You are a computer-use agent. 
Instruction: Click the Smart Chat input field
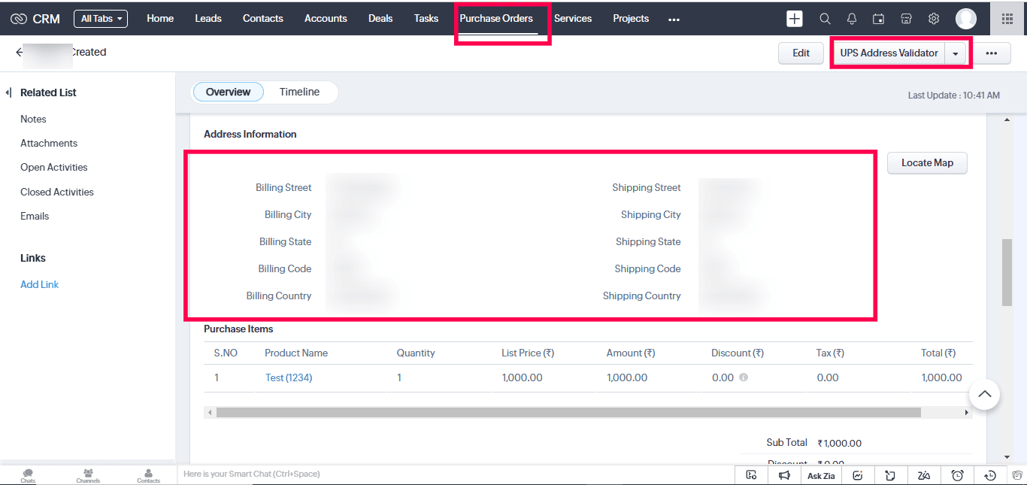pyautogui.click(x=455, y=474)
